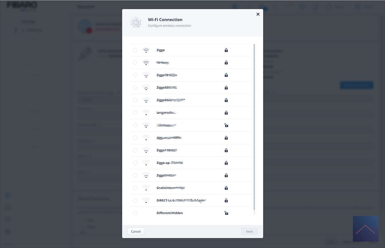Select the Gratisinternet network radio button
Screen dimensions: 385x248
(x=135, y=188)
